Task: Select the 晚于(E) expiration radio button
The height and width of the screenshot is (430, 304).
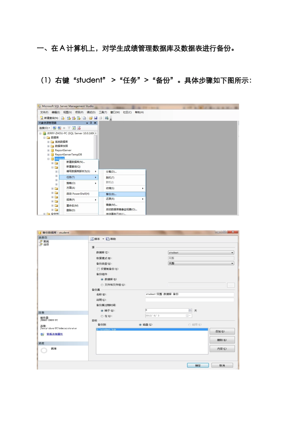Action: coord(102,311)
